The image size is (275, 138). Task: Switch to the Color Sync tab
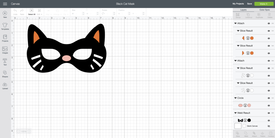click(265, 10)
